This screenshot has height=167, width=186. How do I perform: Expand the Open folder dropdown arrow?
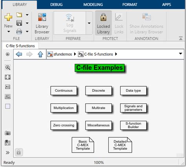click(x=27, y=15)
